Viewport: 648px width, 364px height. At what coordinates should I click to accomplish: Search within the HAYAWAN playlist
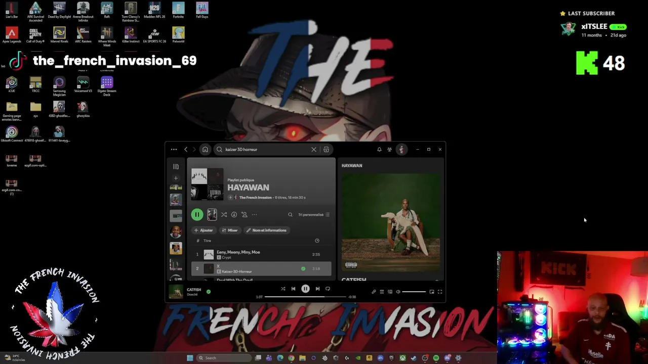point(290,215)
